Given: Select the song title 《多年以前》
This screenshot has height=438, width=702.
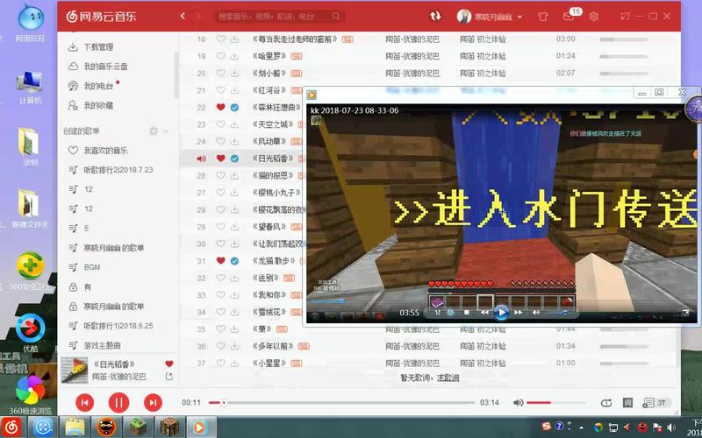Looking at the screenshot, I should click(273, 346).
